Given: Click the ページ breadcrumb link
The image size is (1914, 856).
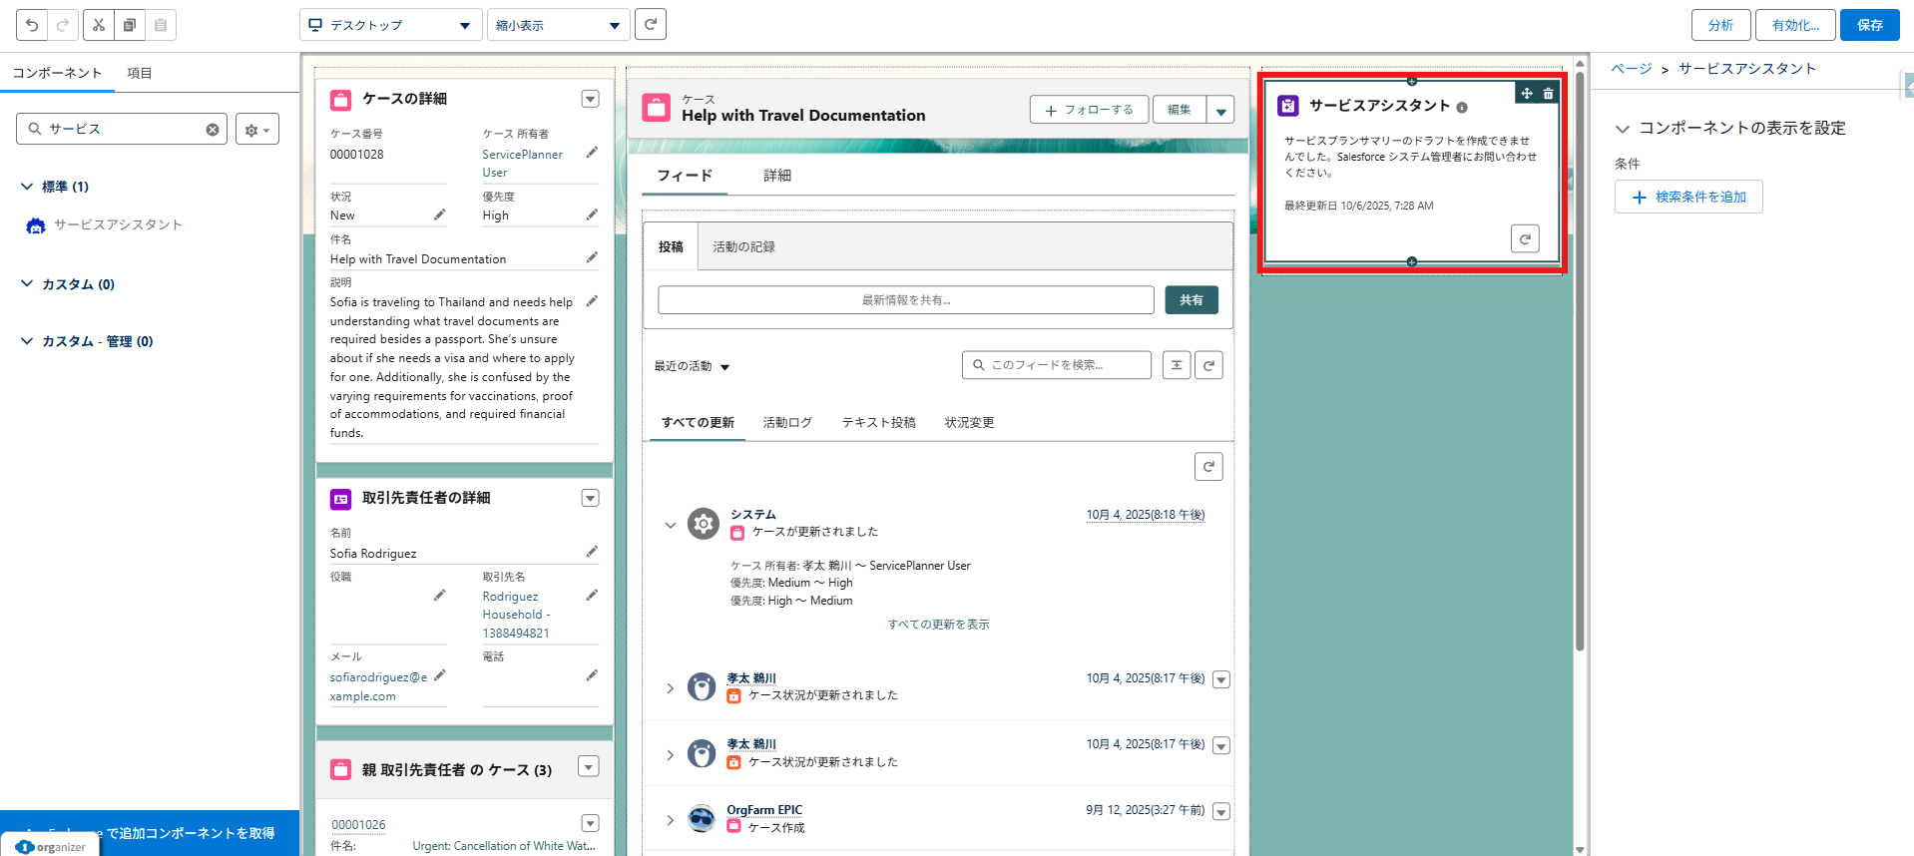Looking at the screenshot, I should pos(1631,69).
